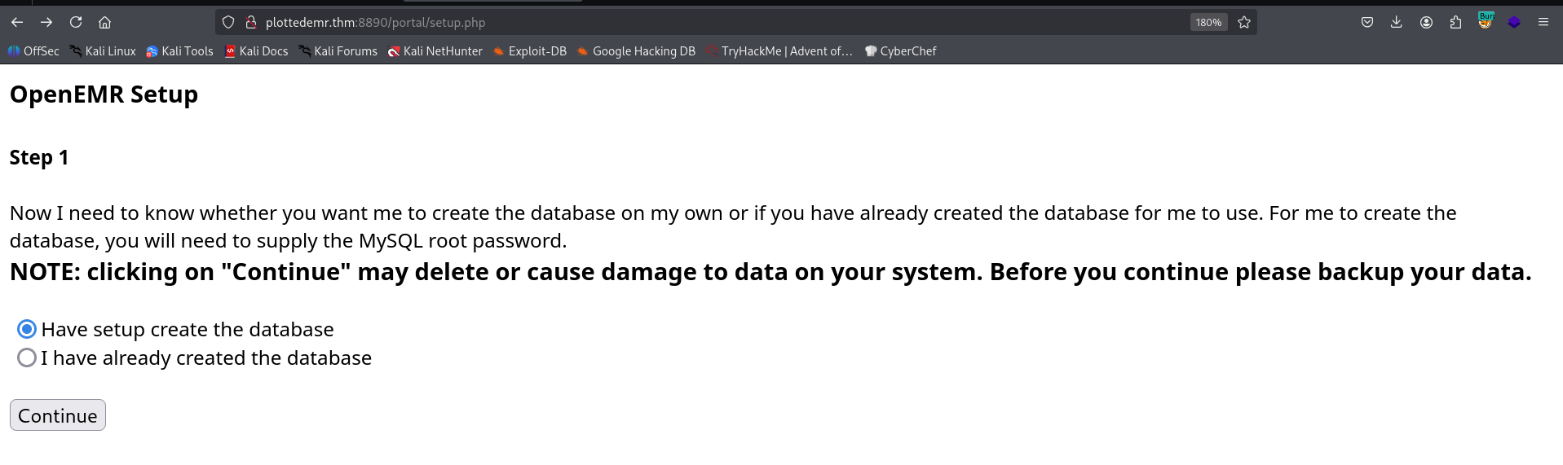1563x465 pixels.
Task: Reload the current page
Action: coord(76,22)
